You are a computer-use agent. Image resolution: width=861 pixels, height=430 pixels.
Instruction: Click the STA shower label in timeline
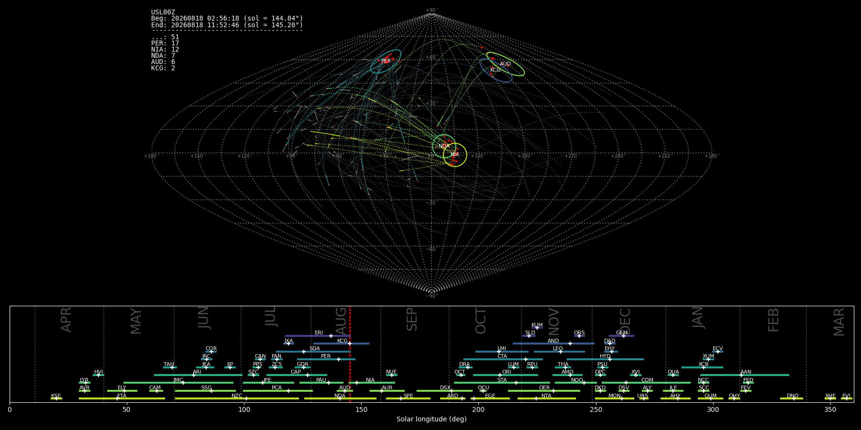coord(502,380)
